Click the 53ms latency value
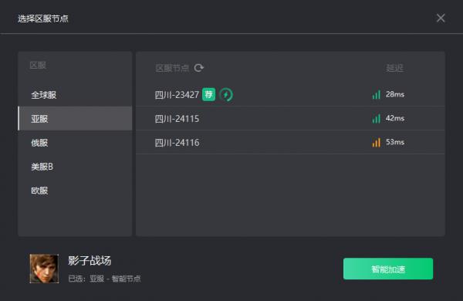Screen dimensions: 463x301 pos(395,142)
